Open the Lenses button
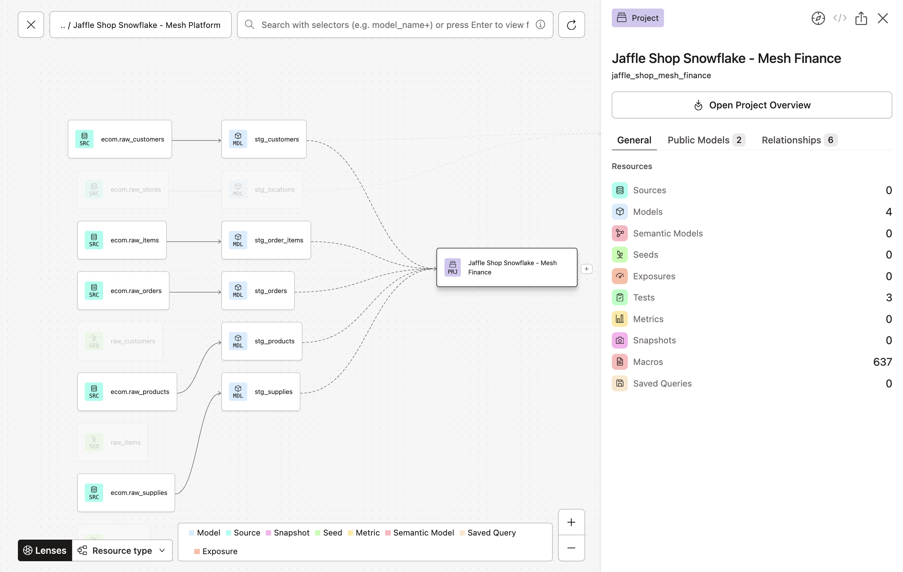 point(45,550)
